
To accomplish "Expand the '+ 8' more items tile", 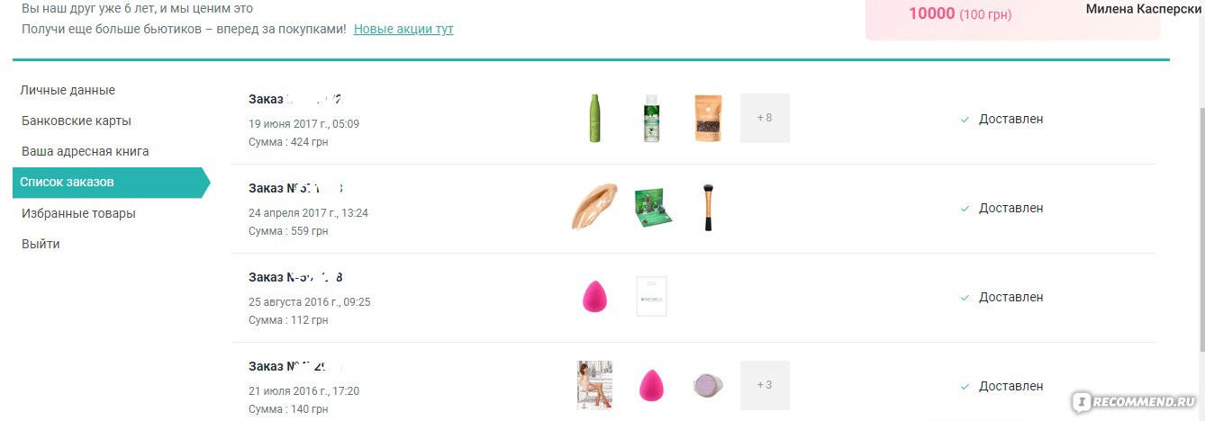I will click(x=765, y=118).
